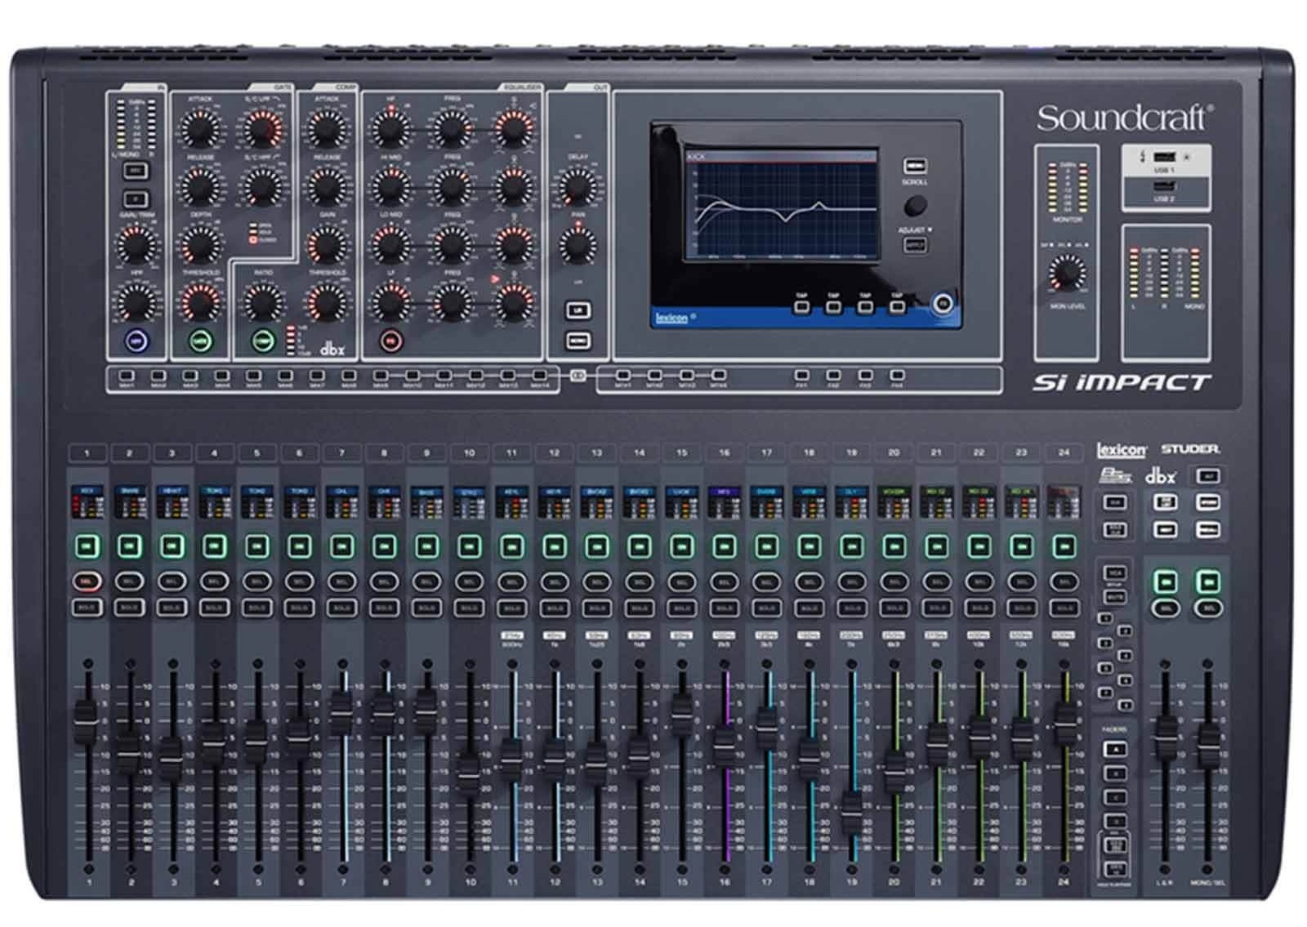Screen dimensions: 1307x927
Task: Click the channel 7 fader cap
Action: [x=341, y=709]
